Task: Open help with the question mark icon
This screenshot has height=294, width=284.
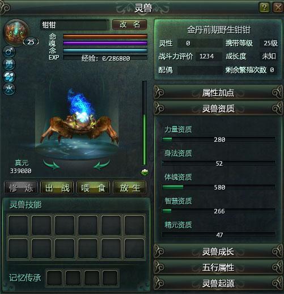Action: tap(264, 7)
